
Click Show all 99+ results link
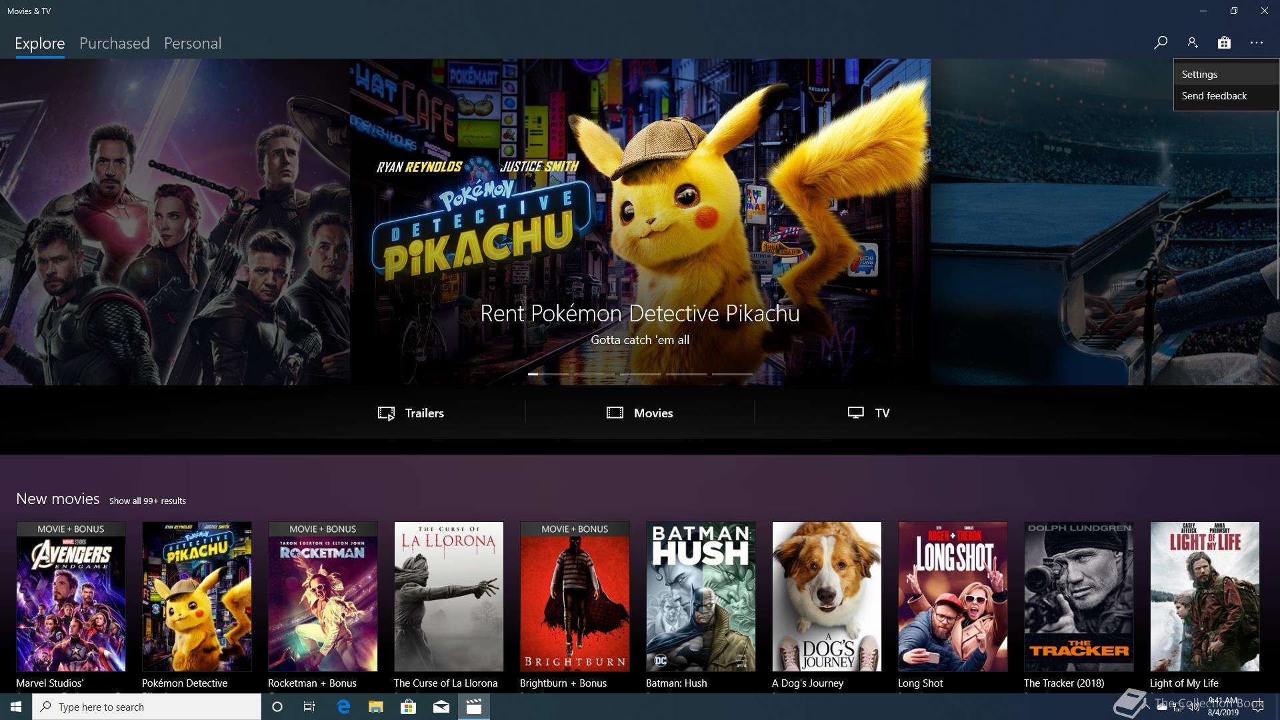pyautogui.click(x=147, y=501)
